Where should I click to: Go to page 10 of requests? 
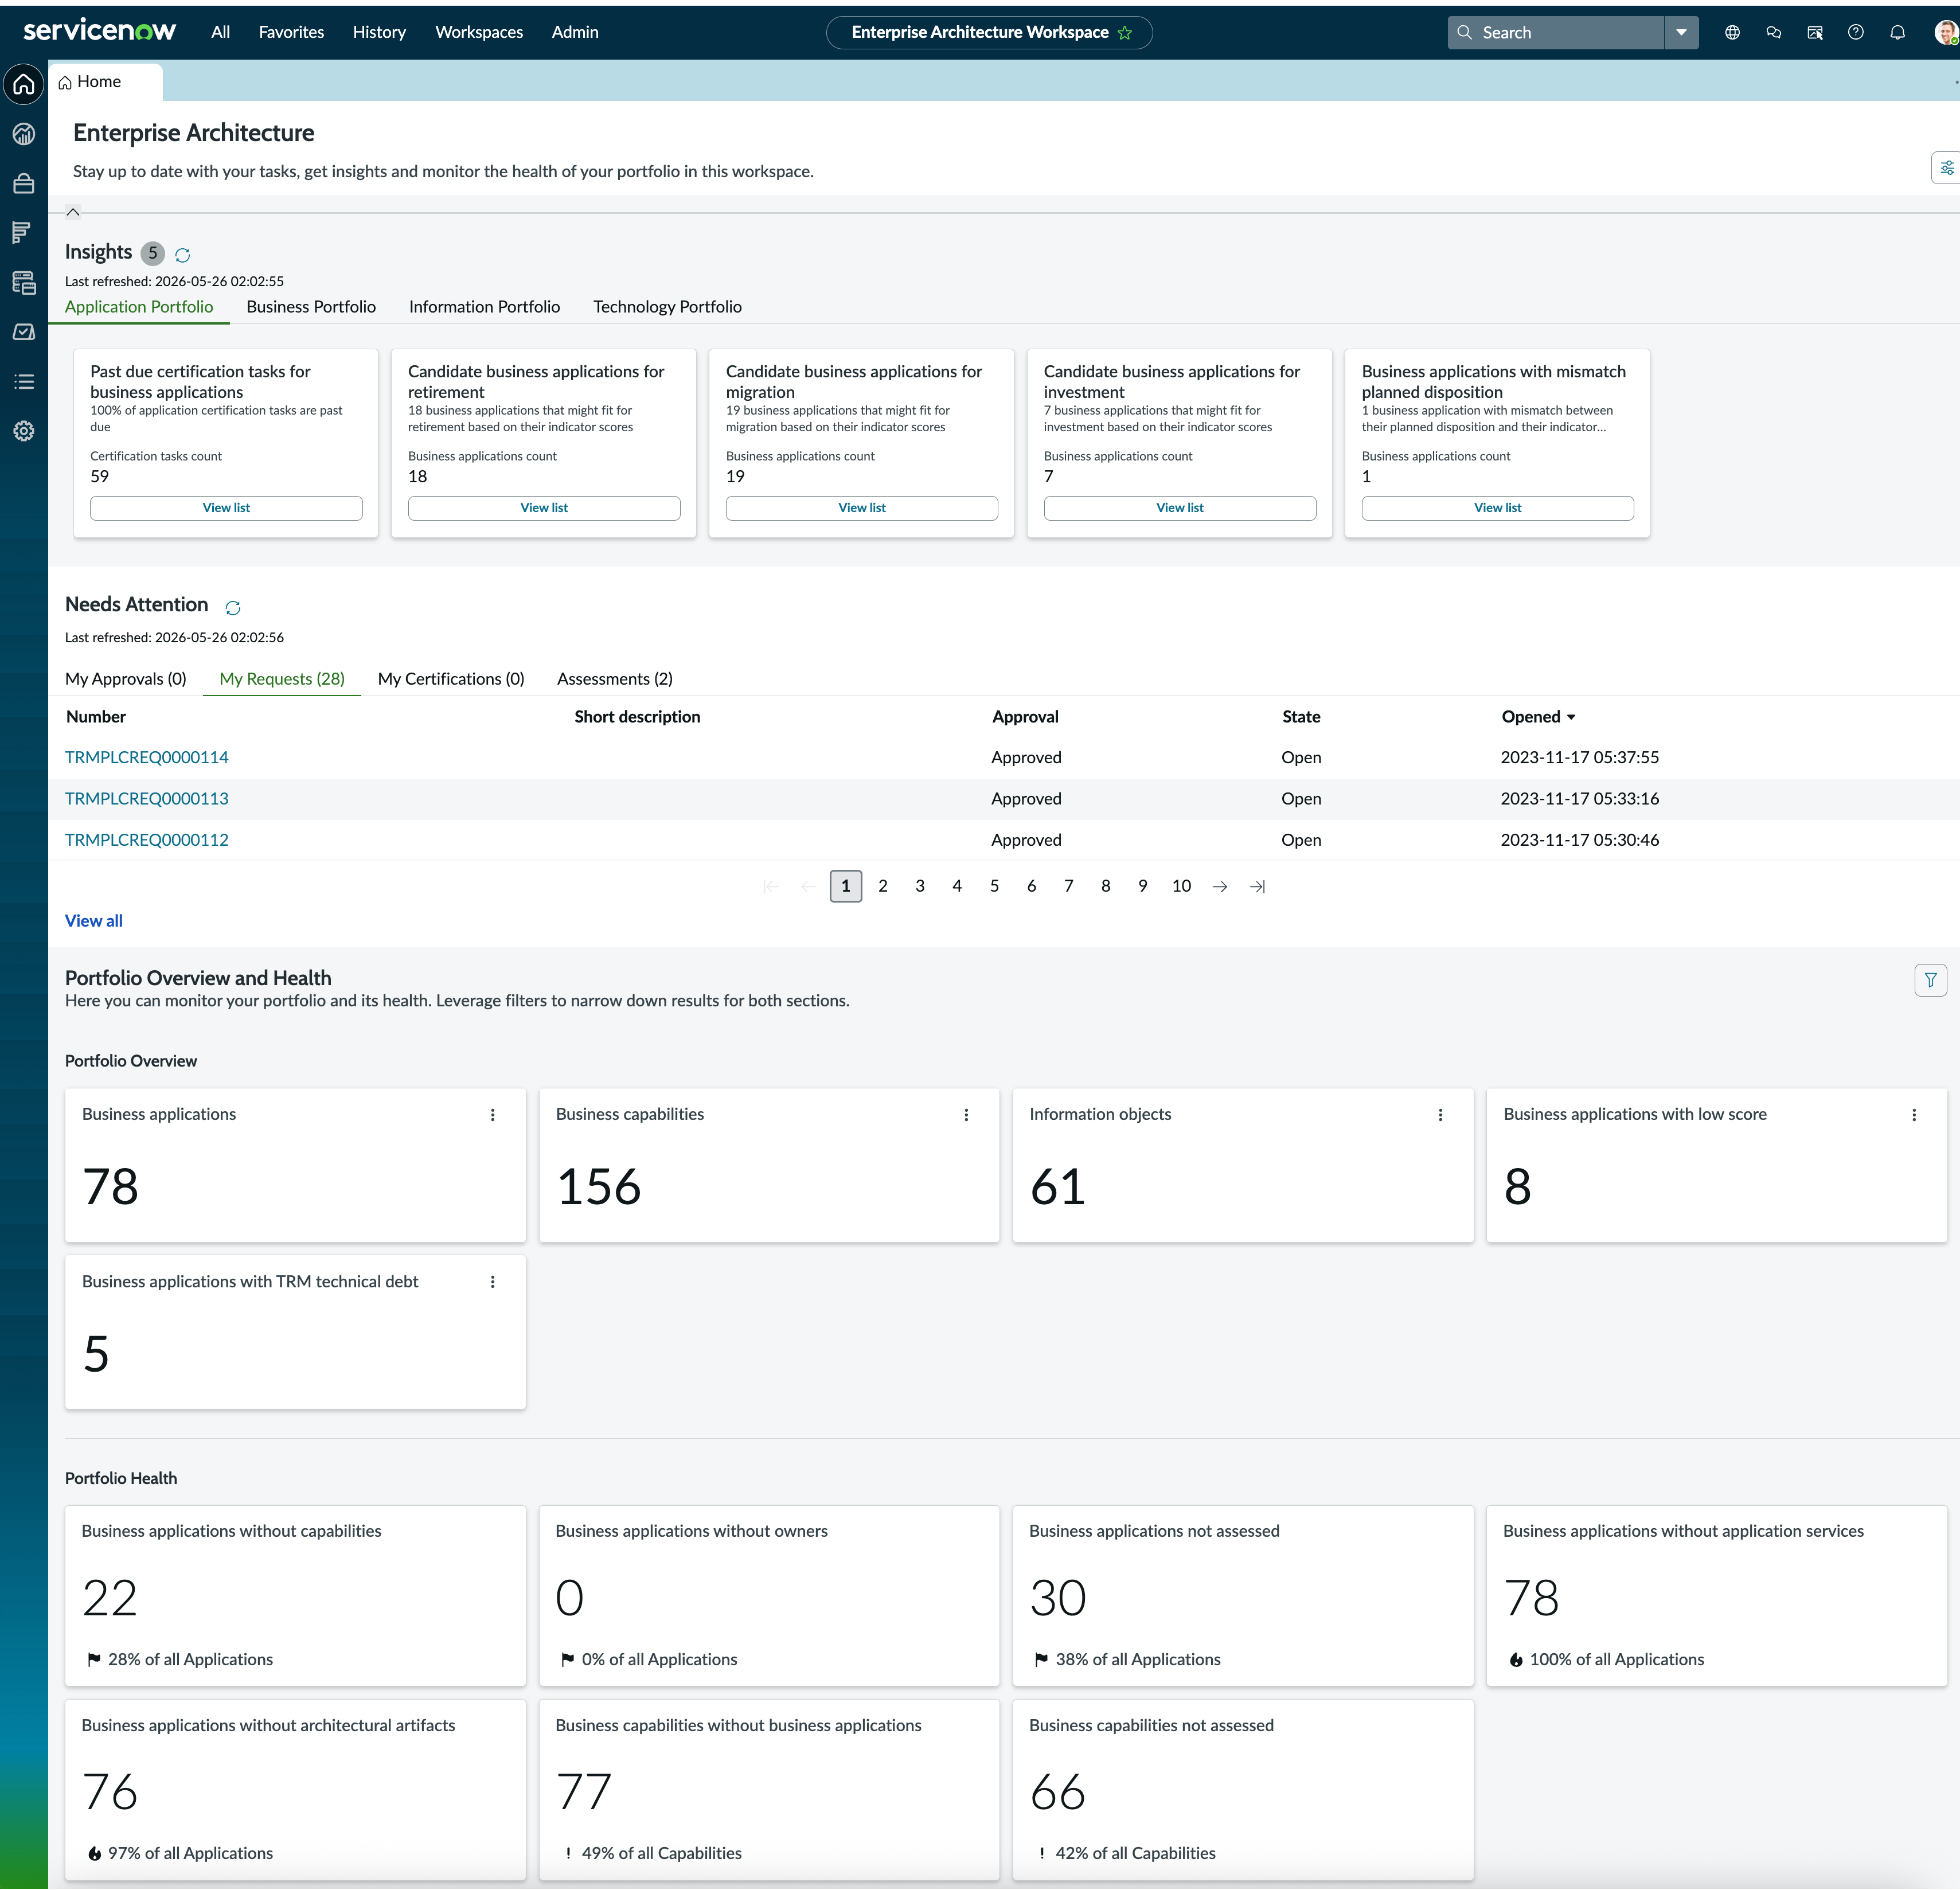pos(1181,886)
